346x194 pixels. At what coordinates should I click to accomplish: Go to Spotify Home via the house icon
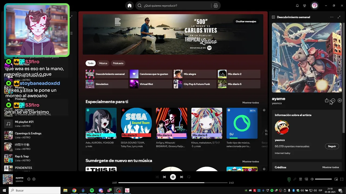pos(129,6)
